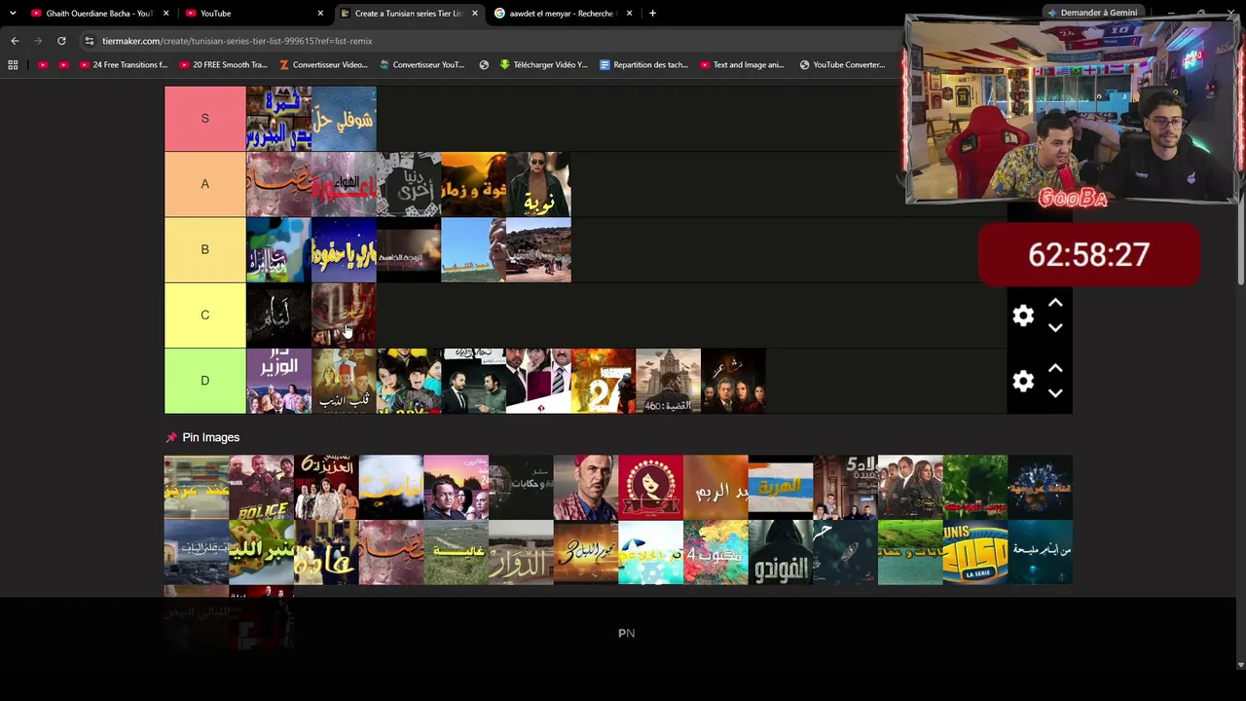Close the aawdet el menyar search tab
Viewport: 1246px width, 701px height.
tap(630, 14)
